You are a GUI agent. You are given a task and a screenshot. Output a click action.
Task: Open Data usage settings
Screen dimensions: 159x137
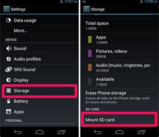pos(39,20)
